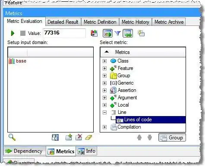Select the Assertion tree item

click(x=127, y=90)
